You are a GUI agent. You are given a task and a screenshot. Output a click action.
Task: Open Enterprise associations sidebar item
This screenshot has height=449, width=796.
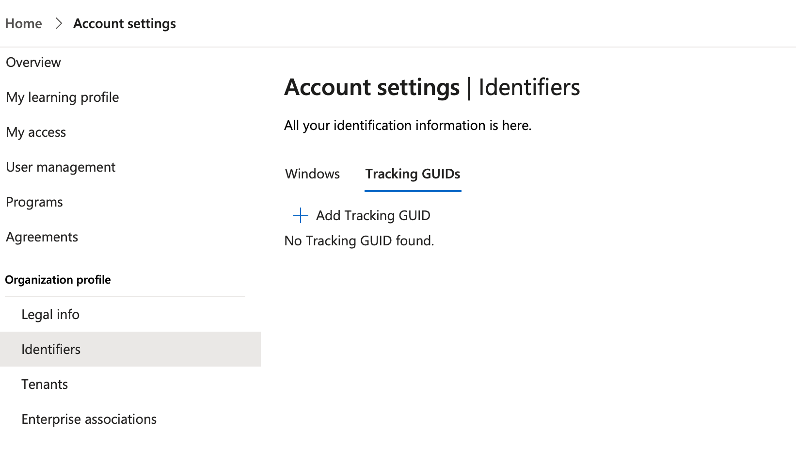(89, 419)
